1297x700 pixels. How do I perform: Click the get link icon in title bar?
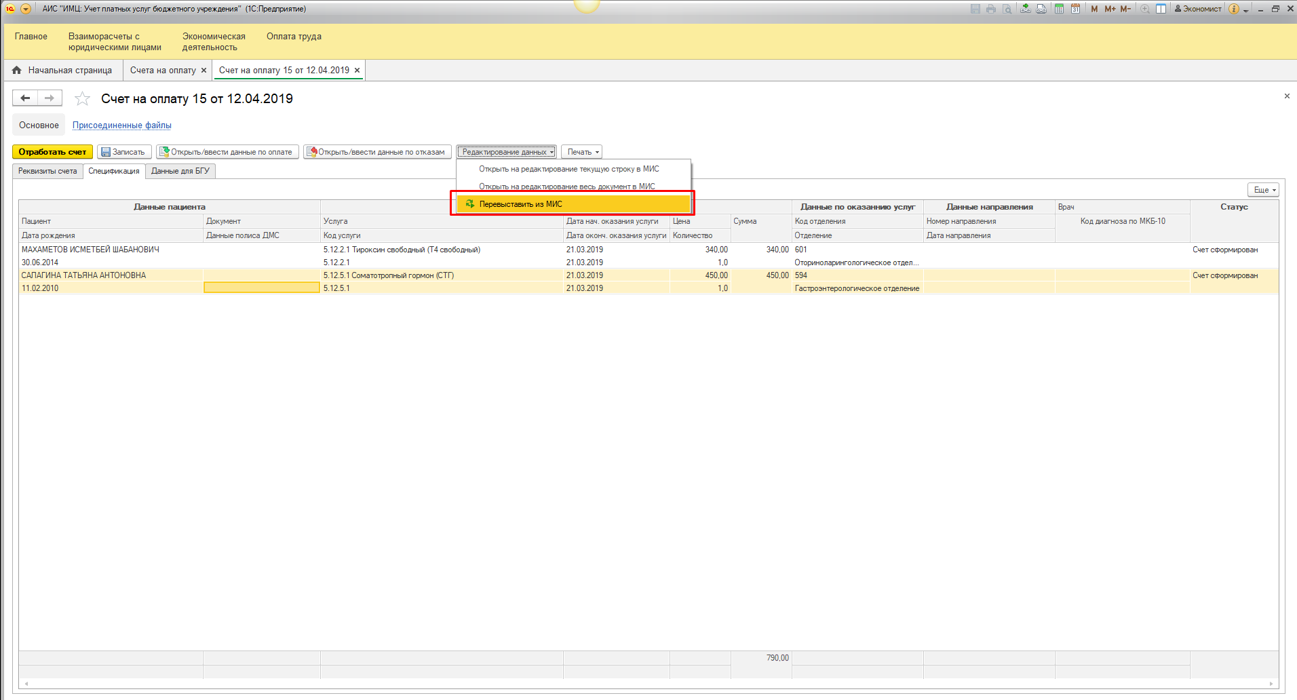[x=1025, y=9]
